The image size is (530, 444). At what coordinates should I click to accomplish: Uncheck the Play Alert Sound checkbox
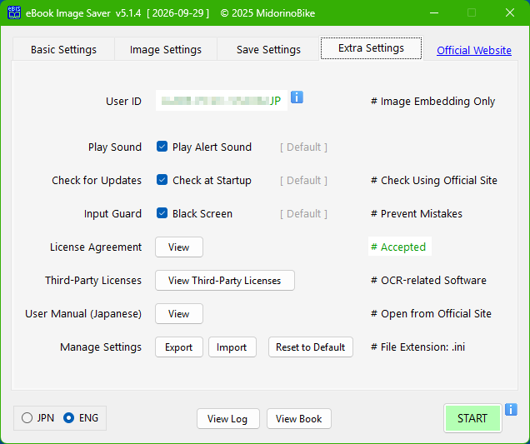[162, 147]
